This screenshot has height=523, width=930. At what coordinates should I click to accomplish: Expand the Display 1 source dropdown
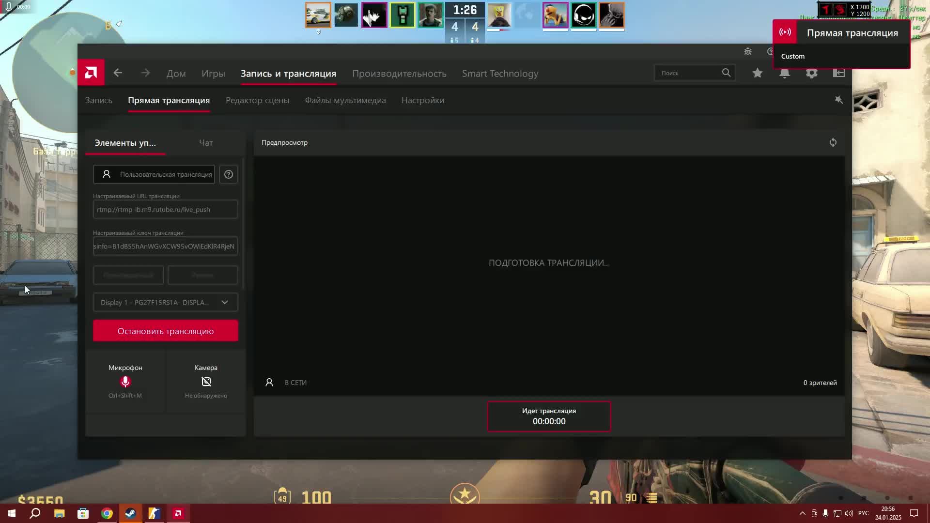165,302
